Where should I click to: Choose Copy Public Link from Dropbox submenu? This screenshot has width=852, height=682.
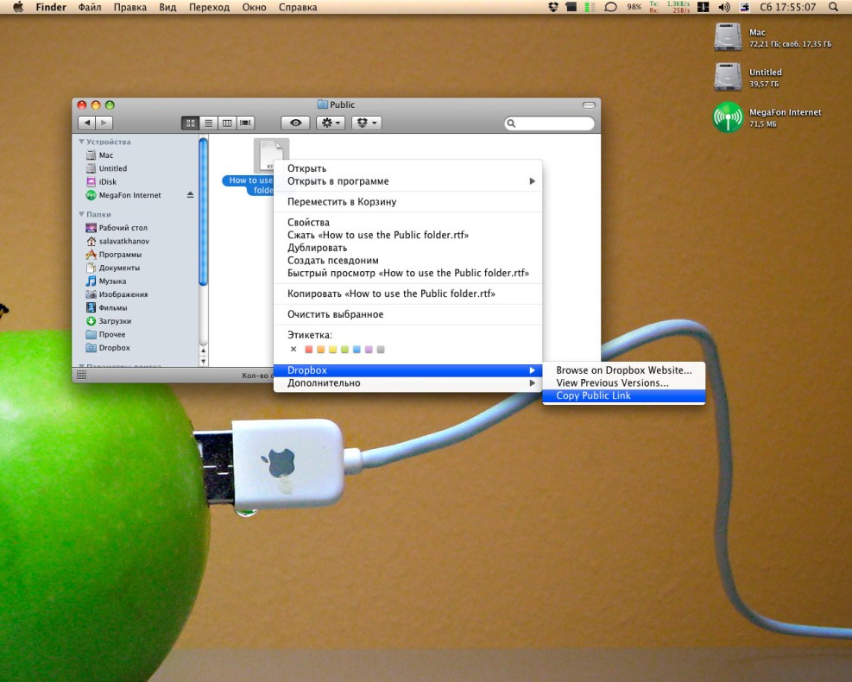tap(593, 396)
